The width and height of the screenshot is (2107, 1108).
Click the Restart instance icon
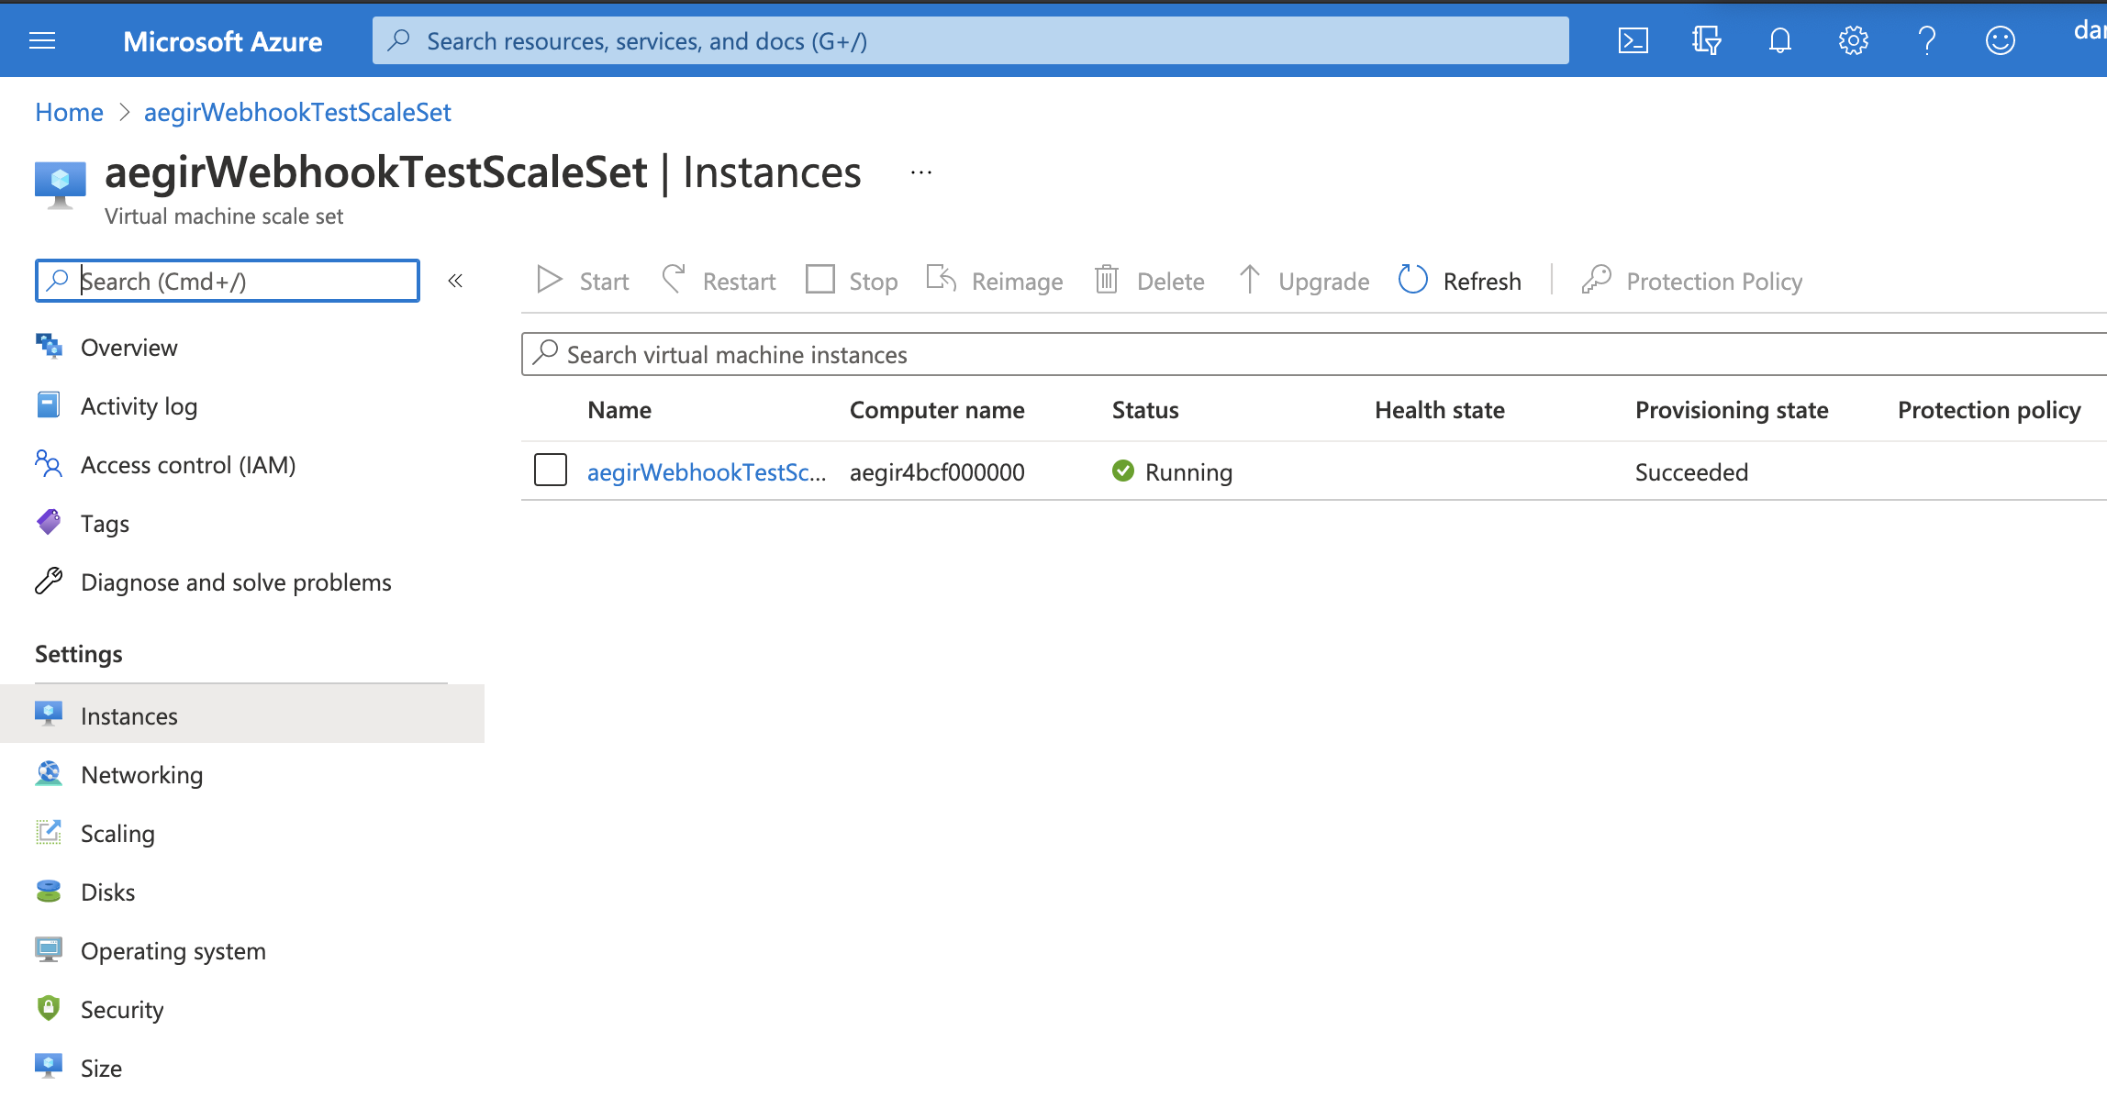(x=674, y=280)
